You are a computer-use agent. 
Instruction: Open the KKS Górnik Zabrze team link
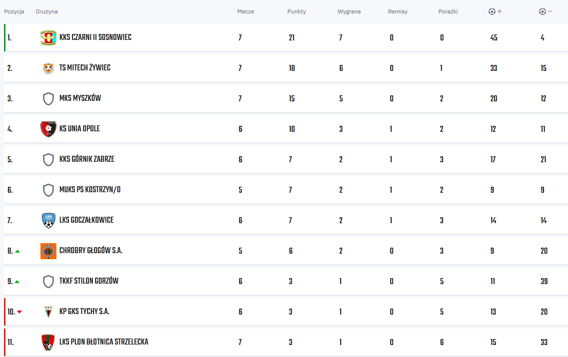[x=87, y=159]
